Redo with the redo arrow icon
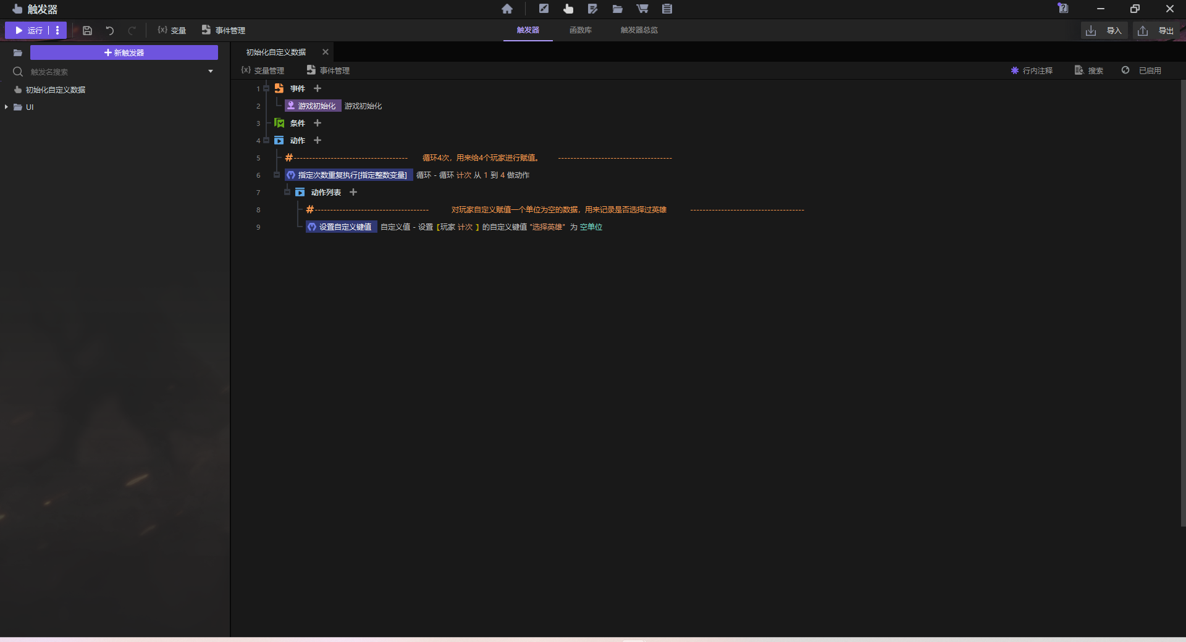Image resolution: width=1186 pixels, height=642 pixels. pos(132,30)
